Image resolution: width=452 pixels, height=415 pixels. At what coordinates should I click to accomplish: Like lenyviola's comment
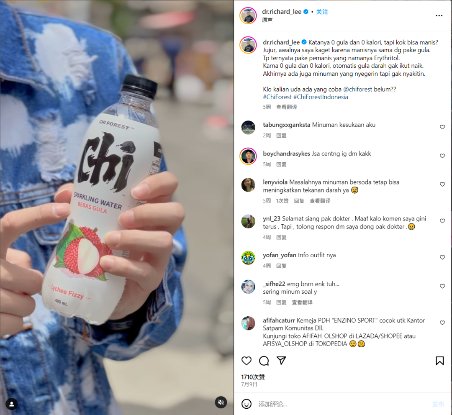[442, 184]
